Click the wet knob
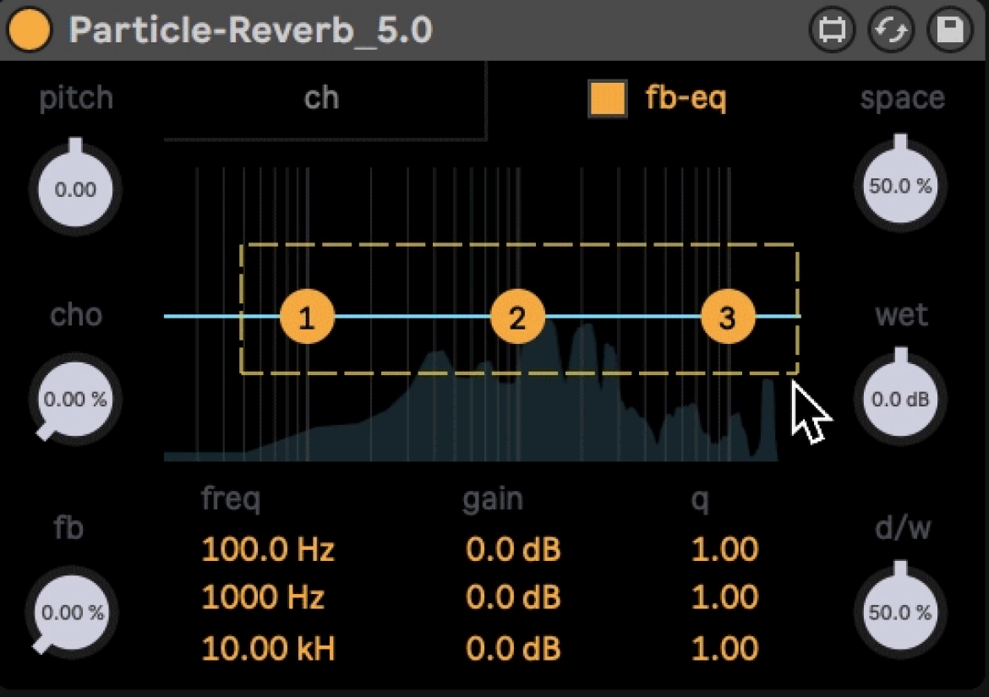 (x=901, y=397)
